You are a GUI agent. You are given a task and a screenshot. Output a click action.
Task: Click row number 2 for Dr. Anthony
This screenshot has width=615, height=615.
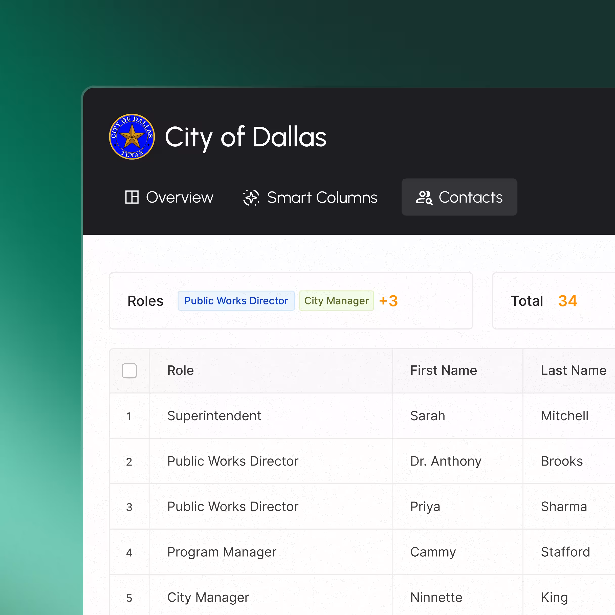coord(129,462)
